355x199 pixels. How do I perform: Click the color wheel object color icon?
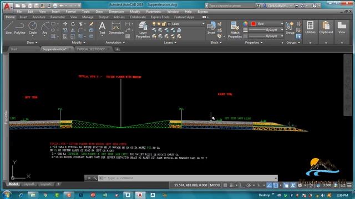245,24
